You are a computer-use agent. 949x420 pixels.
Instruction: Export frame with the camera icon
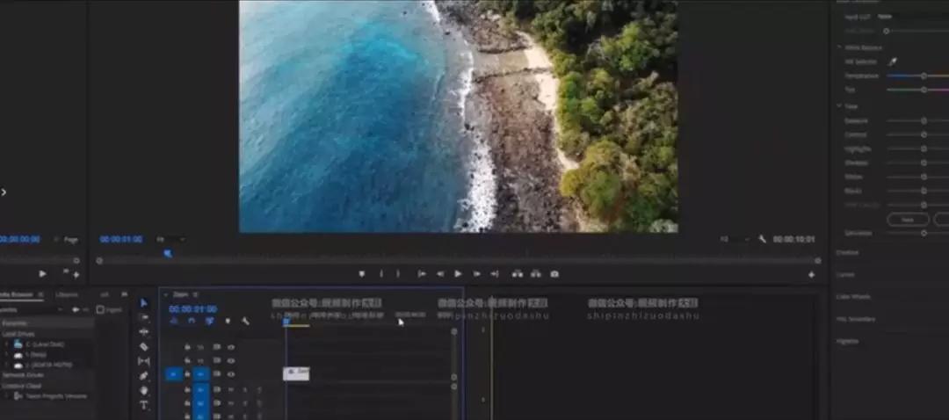pos(554,274)
